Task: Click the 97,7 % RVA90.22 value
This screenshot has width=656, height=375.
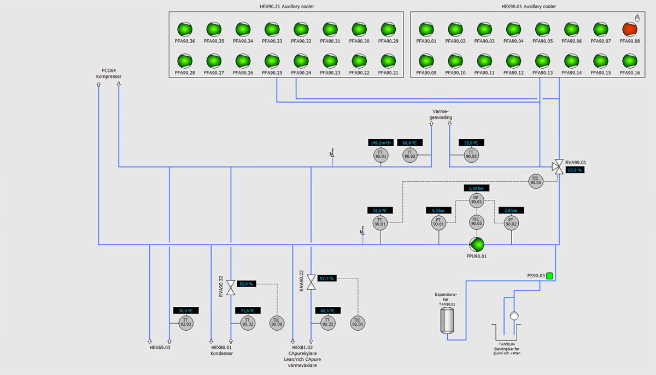Action: [326, 278]
